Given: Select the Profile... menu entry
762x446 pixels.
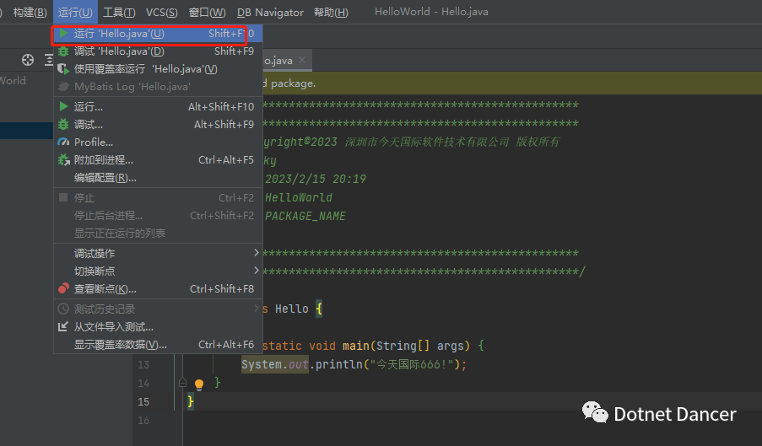Looking at the screenshot, I should [158, 142].
